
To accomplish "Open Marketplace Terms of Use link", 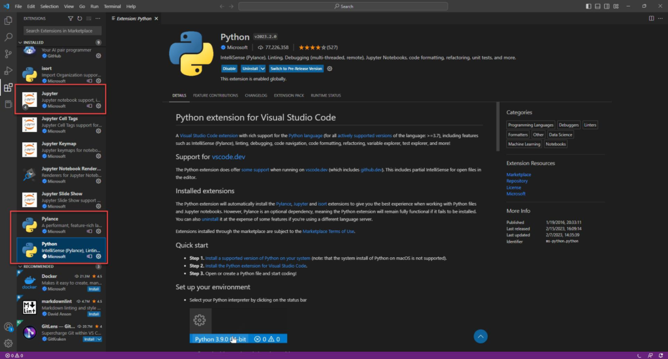I will point(328,232).
